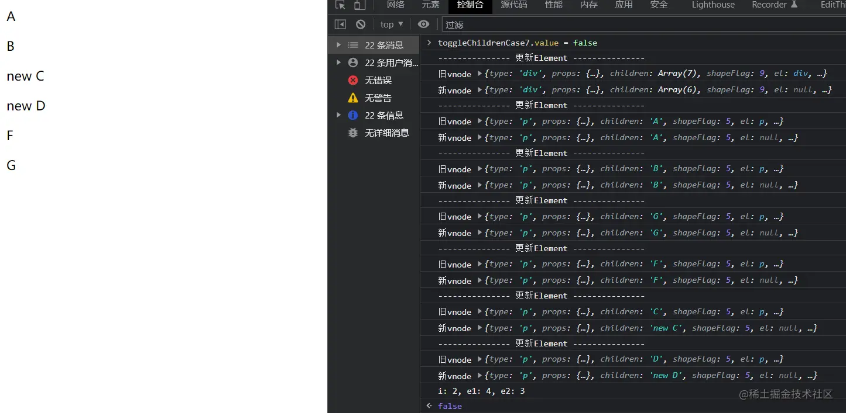Expand 旧vnode object with children 'B'
The width and height of the screenshot is (846, 413).
point(480,169)
